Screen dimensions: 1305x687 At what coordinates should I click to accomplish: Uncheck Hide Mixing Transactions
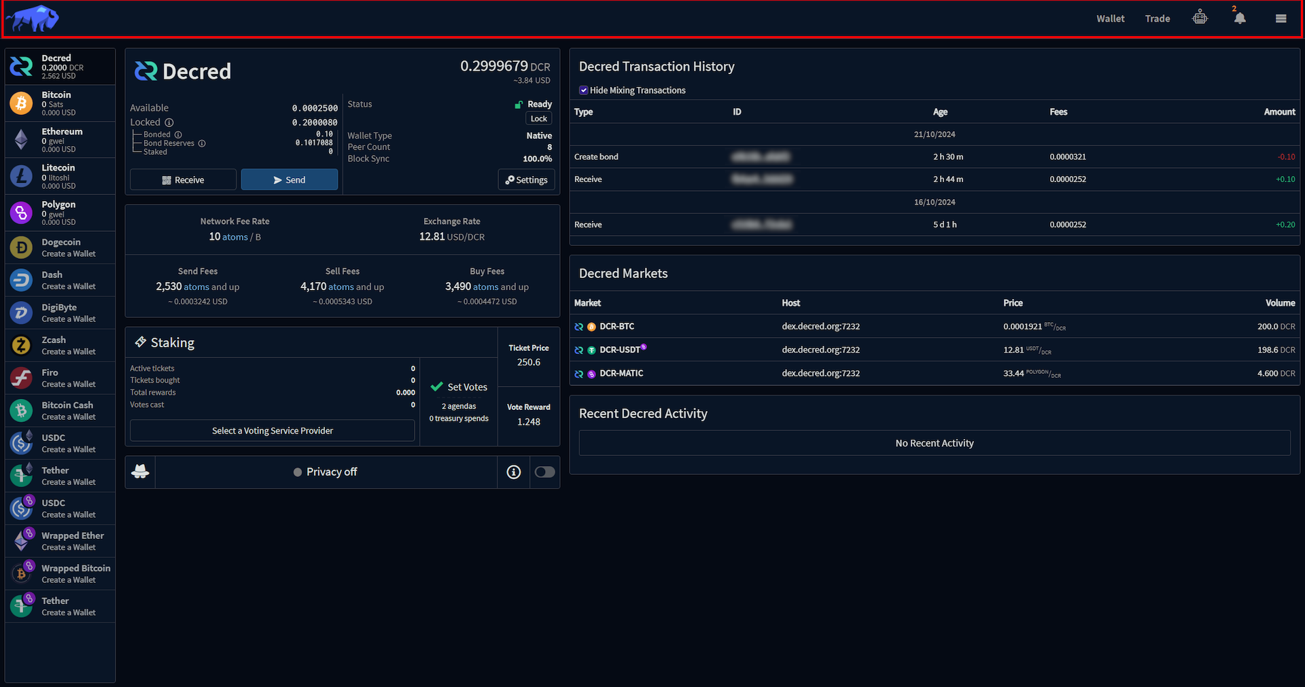(x=583, y=90)
